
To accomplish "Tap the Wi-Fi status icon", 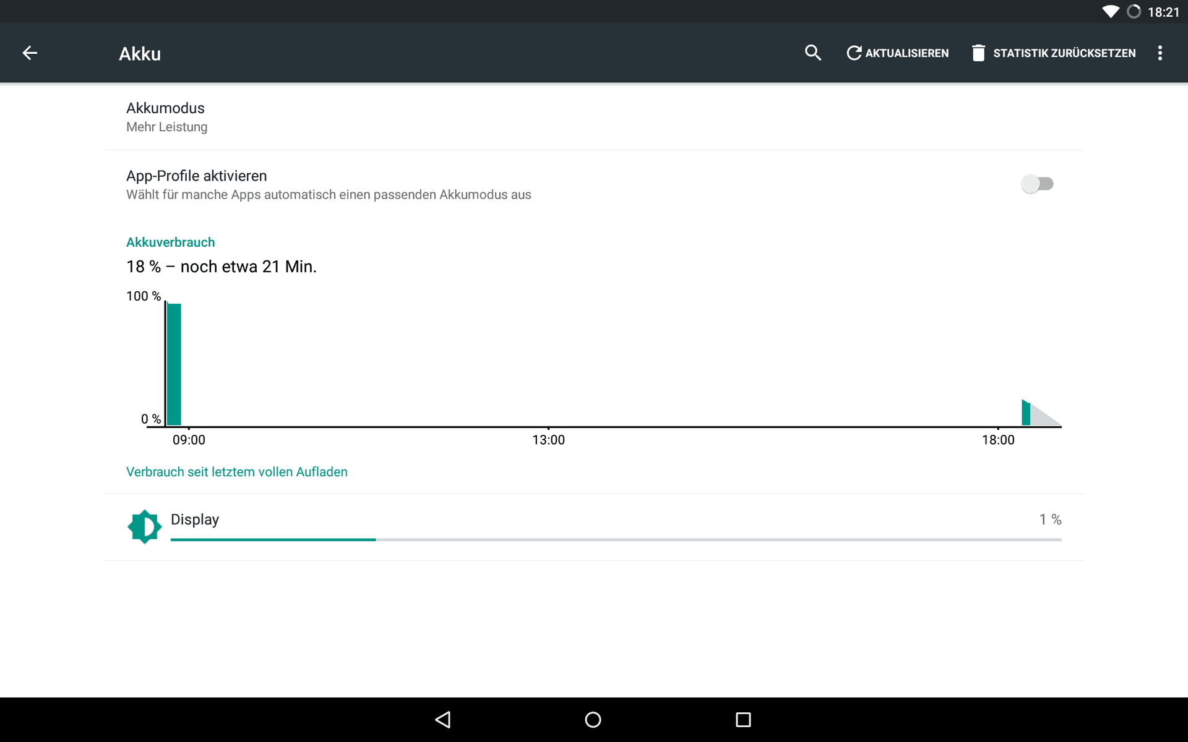I will point(1111,12).
